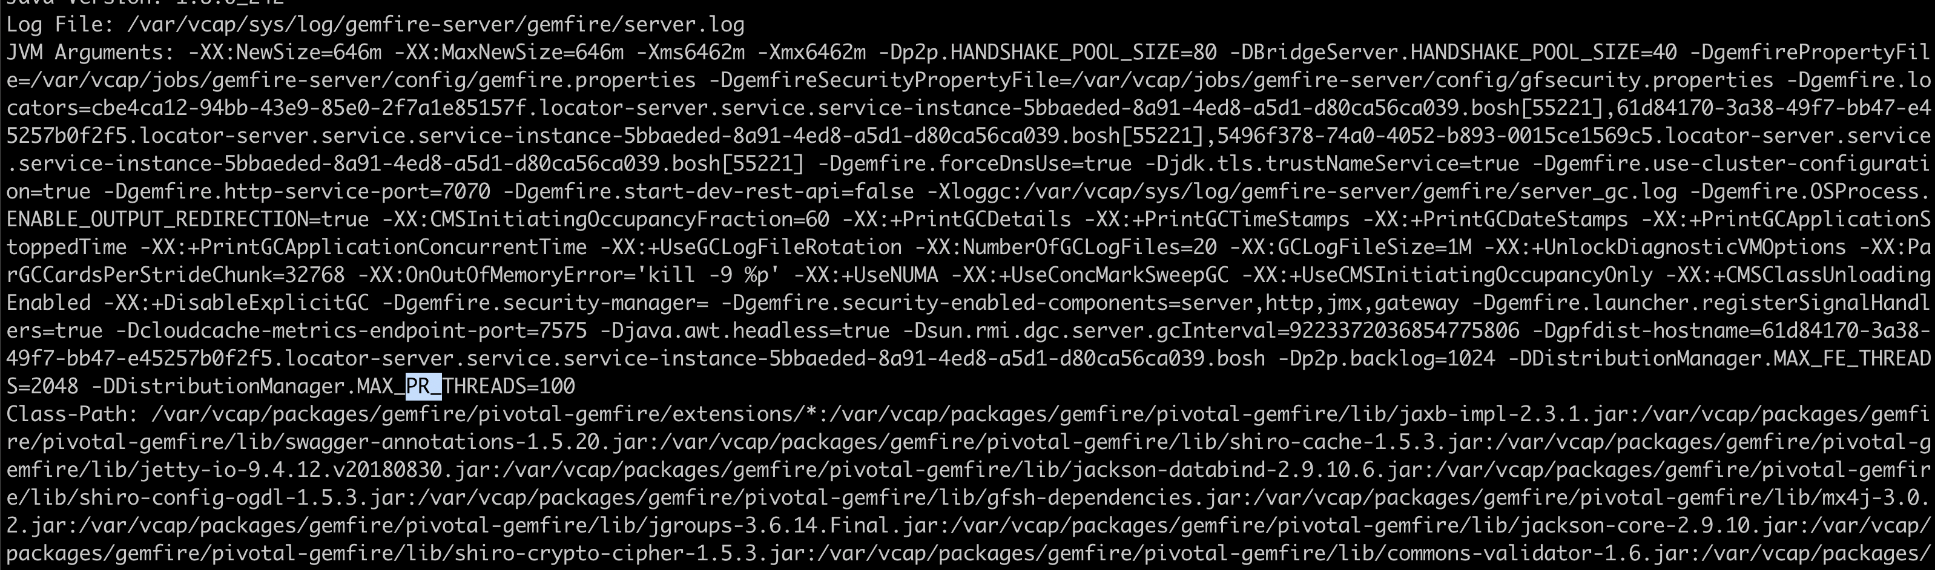Click the -XX:CMSInitiatingOccupancyFraction=60 argument
This screenshot has height=570, width=1935.
coord(605,219)
